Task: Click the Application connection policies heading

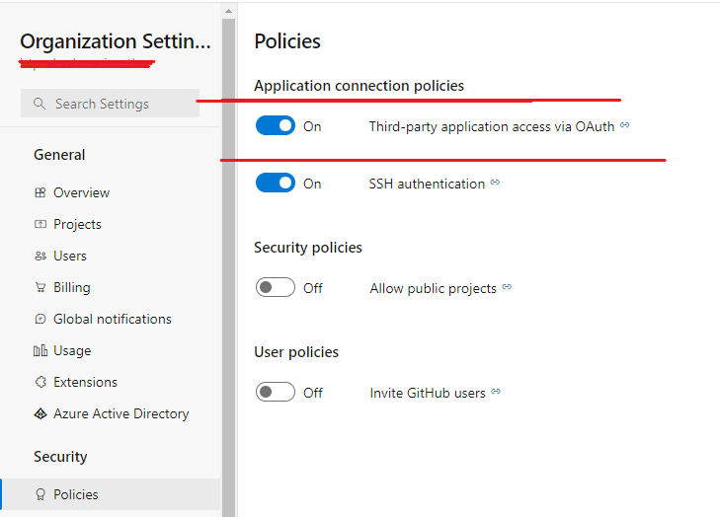Action: click(x=360, y=86)
